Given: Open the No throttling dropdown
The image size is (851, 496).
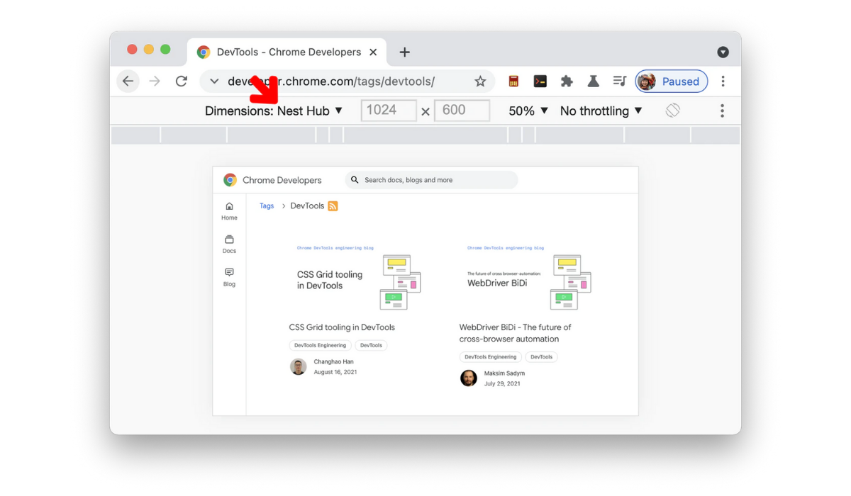Looking at the screenshot, I should [x=601, y=111].
